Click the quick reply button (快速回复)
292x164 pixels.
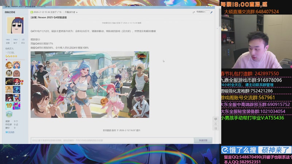tap(203, 140)
